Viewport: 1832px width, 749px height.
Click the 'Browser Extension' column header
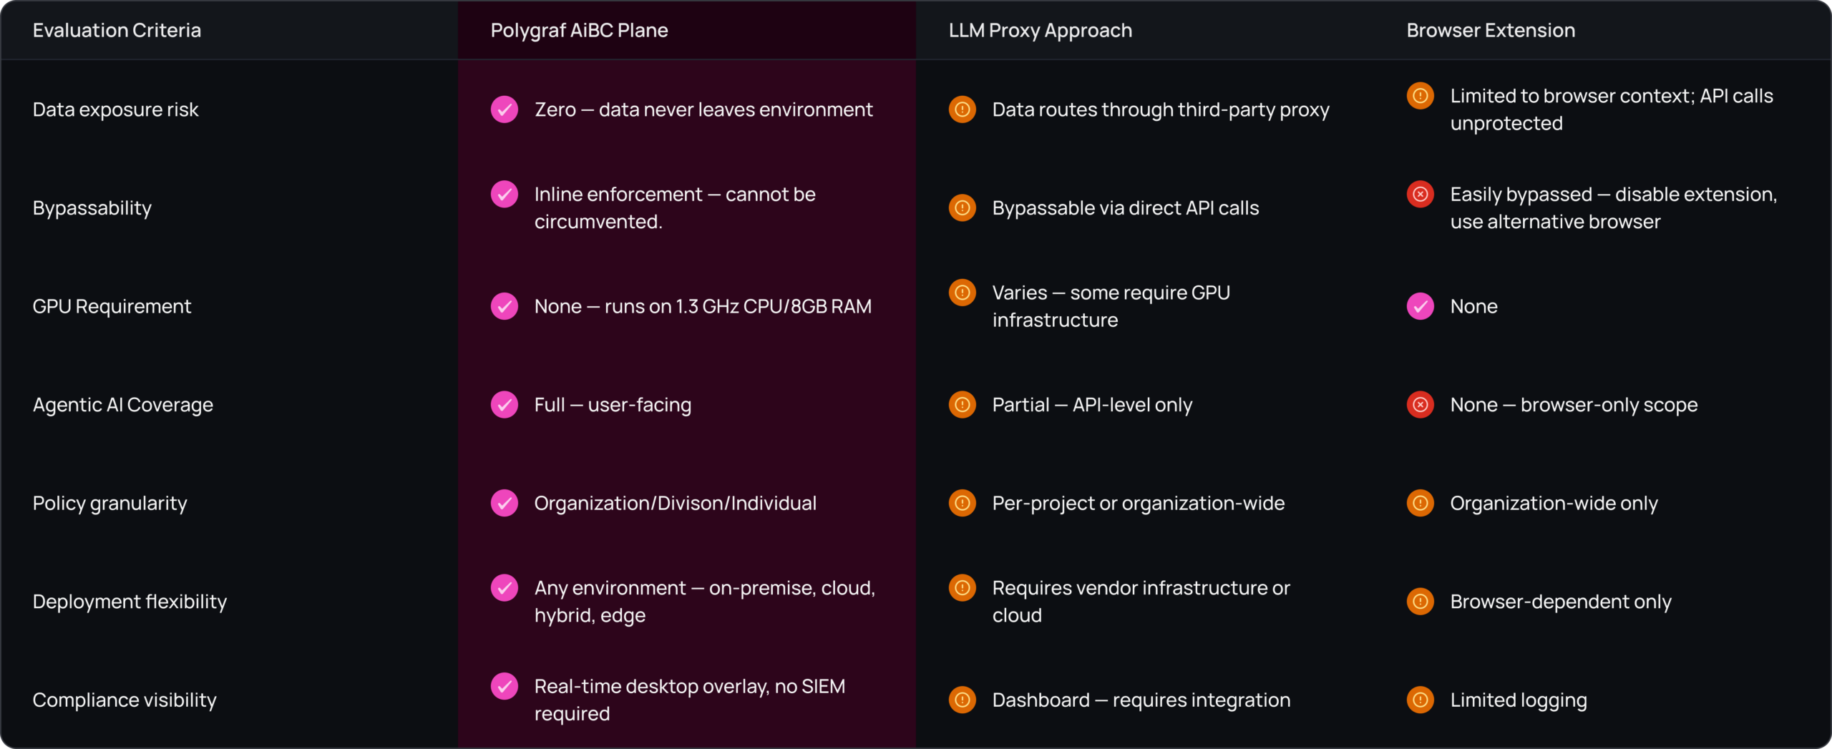pyautogui.click(x=1491, y=30)
